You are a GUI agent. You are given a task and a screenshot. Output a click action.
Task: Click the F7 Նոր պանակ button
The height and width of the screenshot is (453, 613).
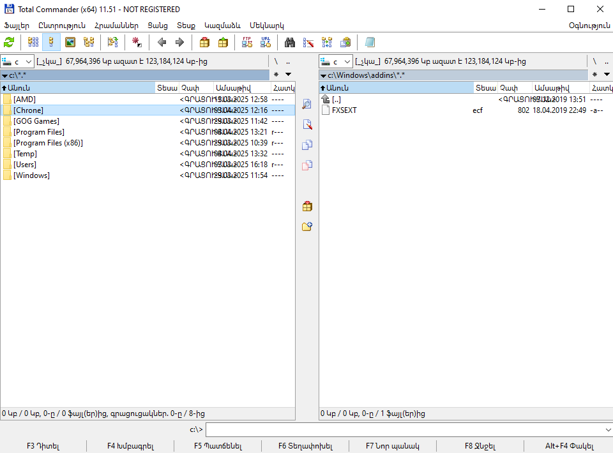point(393,446)
